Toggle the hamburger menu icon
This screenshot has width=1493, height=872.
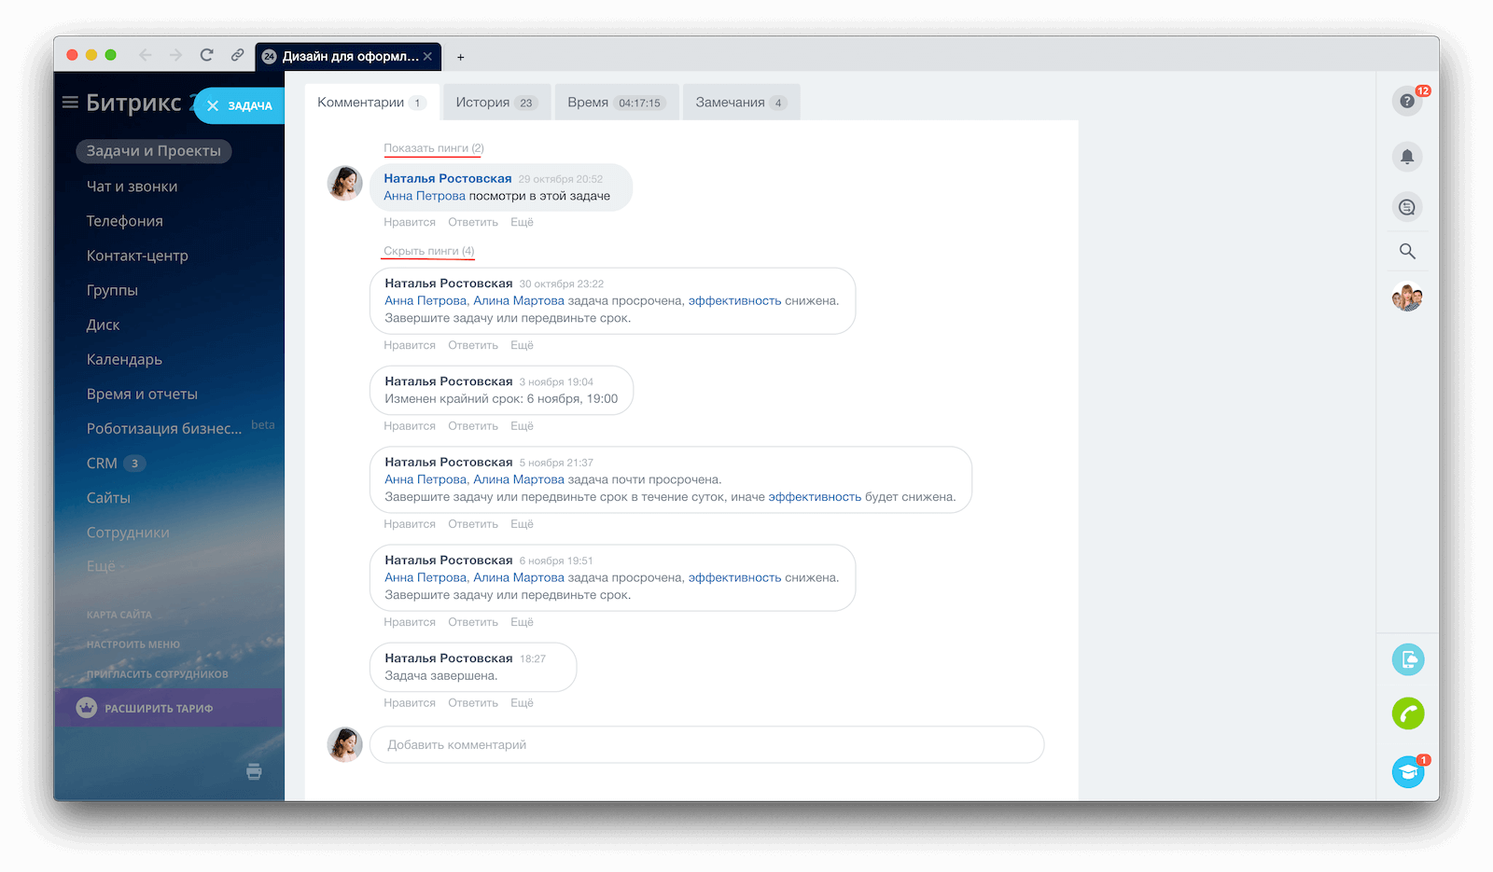coord(70,103)
